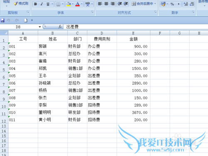
Task: Open merge and center dropdown arrow
Action: [155, 4]
